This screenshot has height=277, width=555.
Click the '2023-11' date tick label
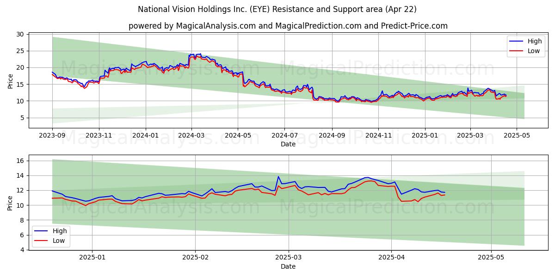99,136
